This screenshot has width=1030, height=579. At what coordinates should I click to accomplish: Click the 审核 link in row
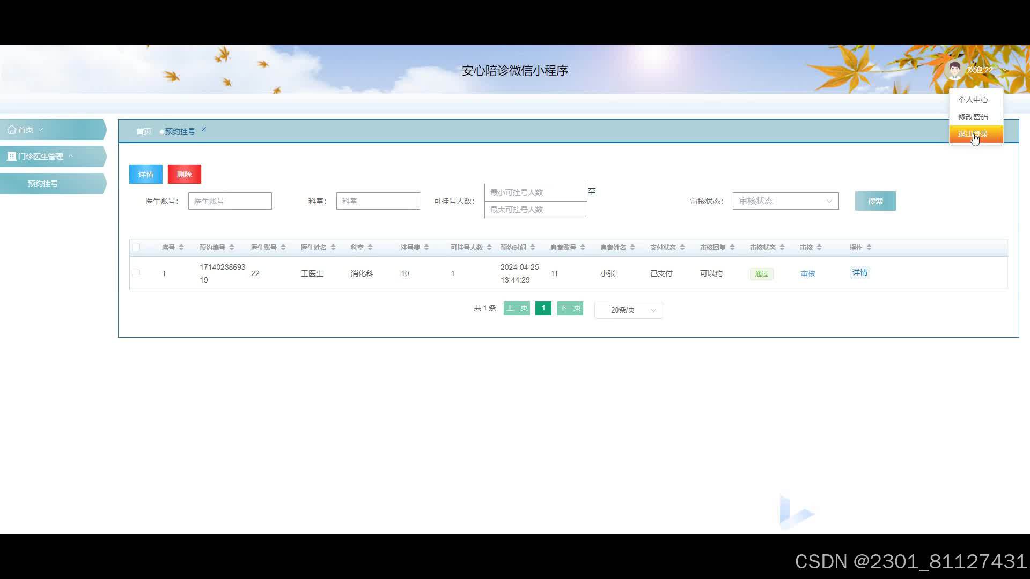click(808, 273)
